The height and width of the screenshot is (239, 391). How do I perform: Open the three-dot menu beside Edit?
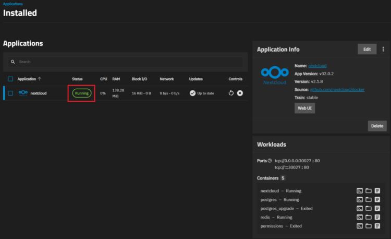[383, 49]
